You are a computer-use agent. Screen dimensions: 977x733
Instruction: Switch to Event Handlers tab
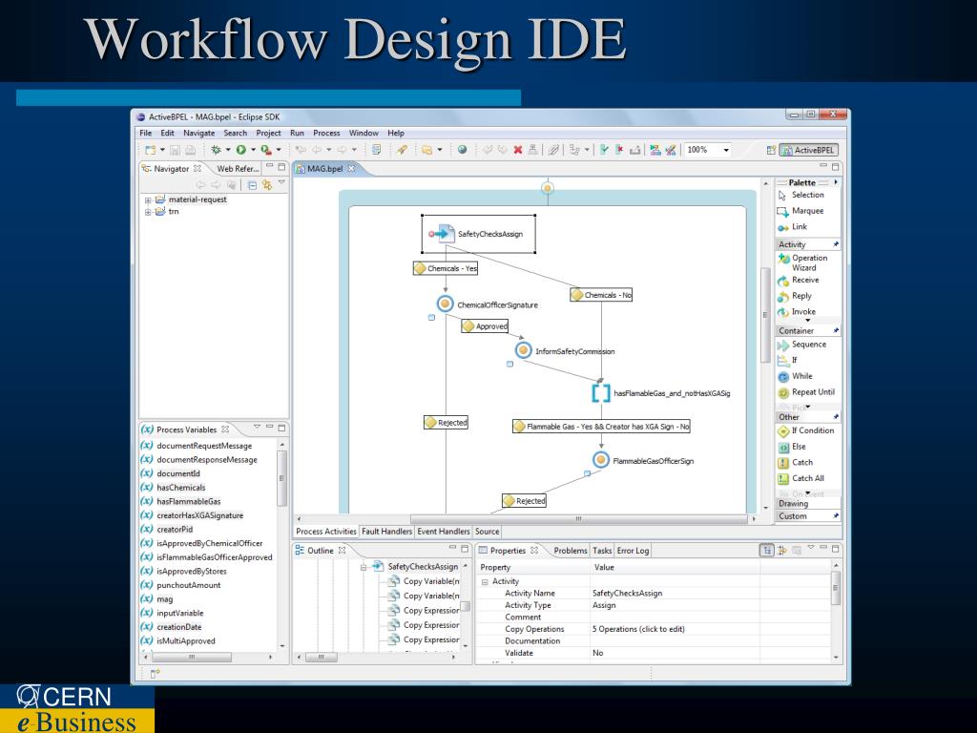pos(444,532)
